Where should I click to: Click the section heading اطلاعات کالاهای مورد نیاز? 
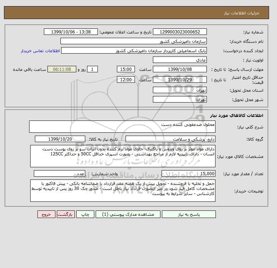point(237,115)
